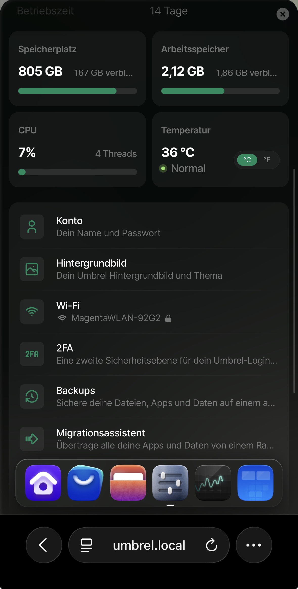The image size is (298, 589).
Task: Open the Backups settings row
Action: [149, 396]
